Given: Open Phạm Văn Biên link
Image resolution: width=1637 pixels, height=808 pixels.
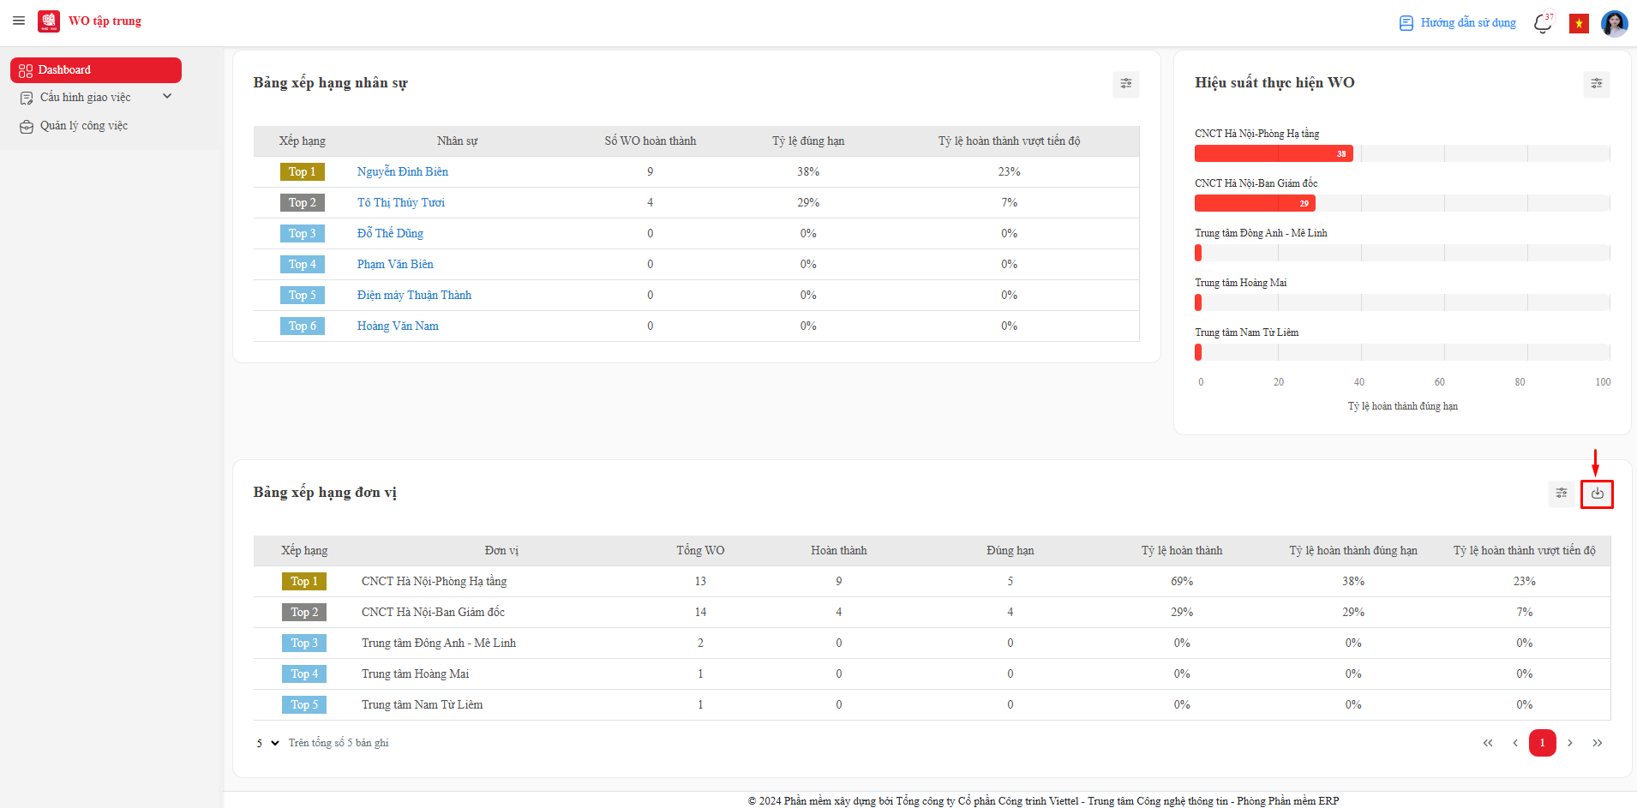Looking at the screenshot, I should pos(395,265).
